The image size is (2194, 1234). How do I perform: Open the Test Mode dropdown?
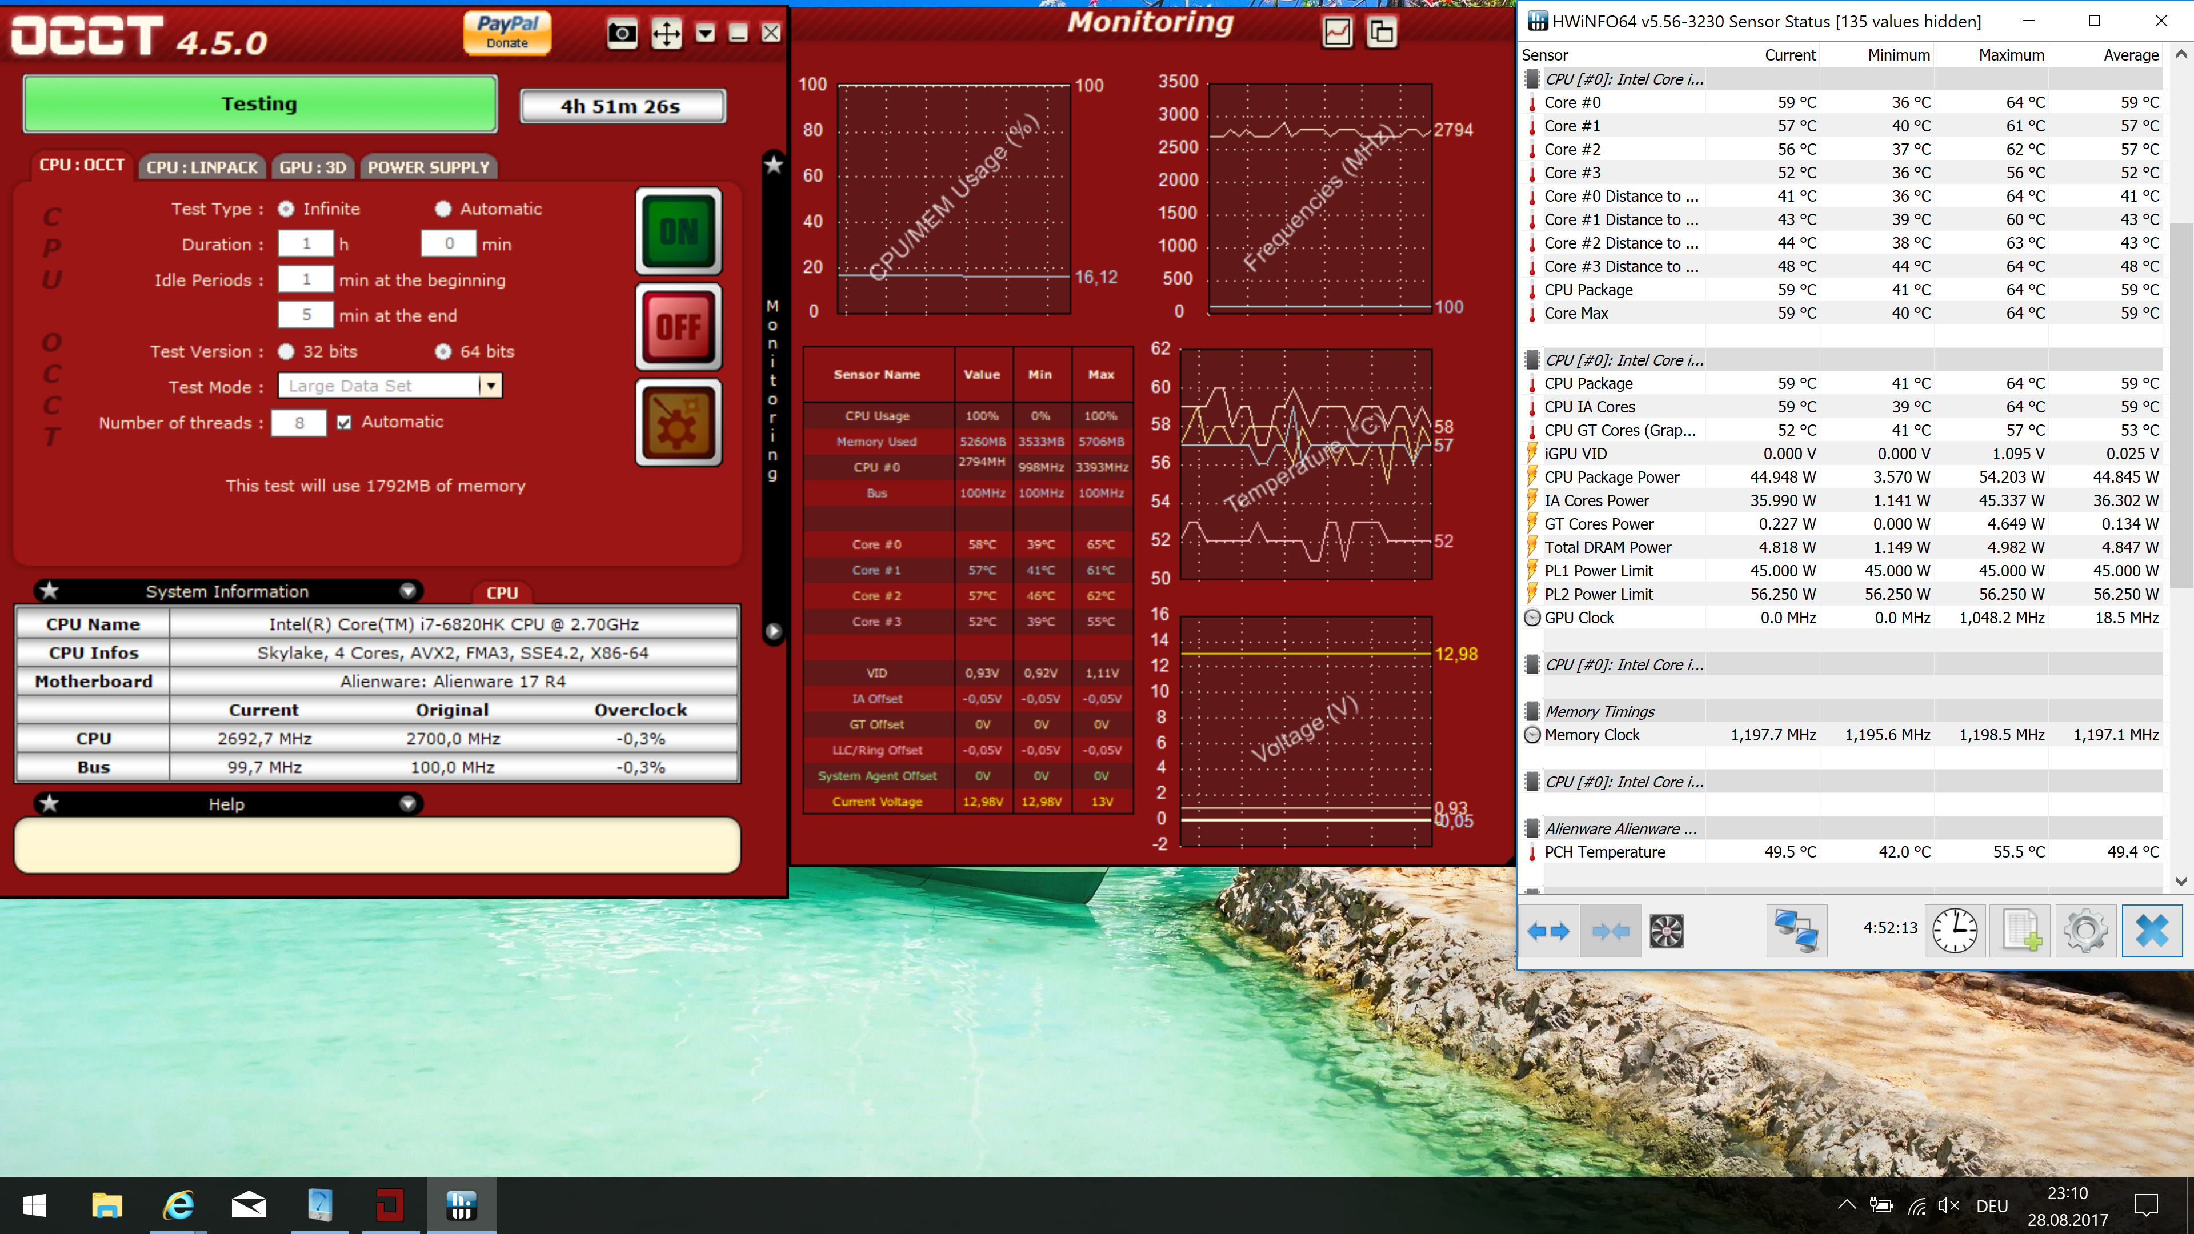[x=491, y=386]
